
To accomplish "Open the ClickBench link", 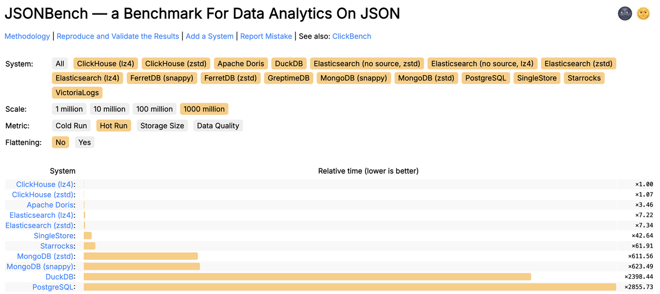I will coord(352,36).
